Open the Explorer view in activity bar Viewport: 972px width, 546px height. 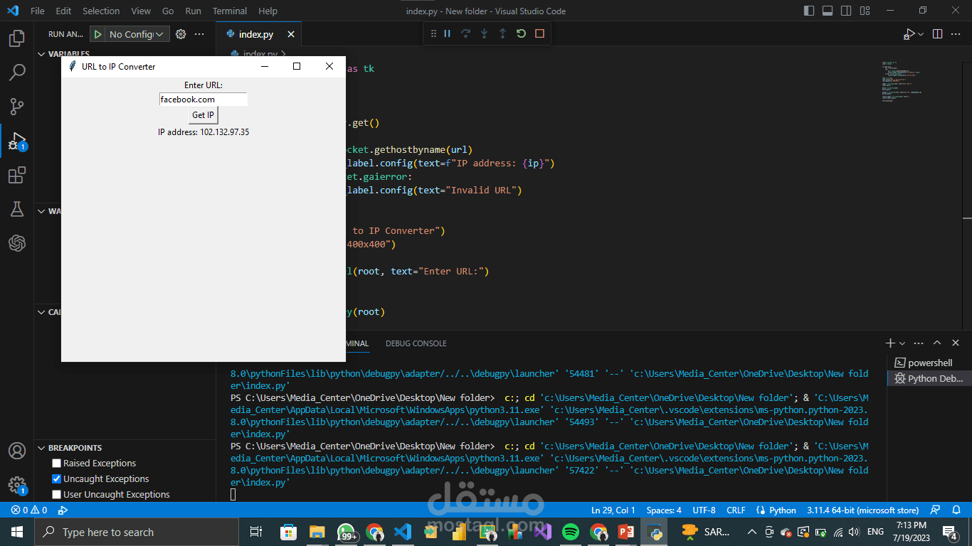pos(17,38)
